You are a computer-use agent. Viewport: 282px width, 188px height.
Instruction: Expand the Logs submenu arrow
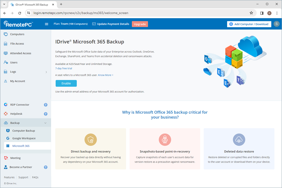click(x=46, y=72)
